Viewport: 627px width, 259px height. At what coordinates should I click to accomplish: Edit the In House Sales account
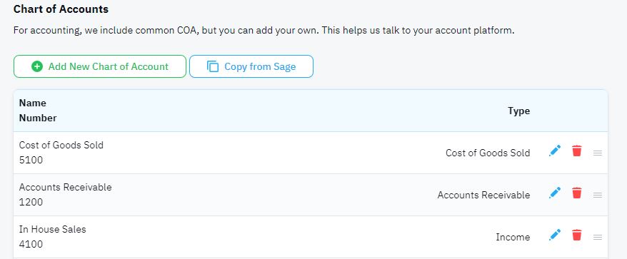pyautogui.click(x=555, y=235)
